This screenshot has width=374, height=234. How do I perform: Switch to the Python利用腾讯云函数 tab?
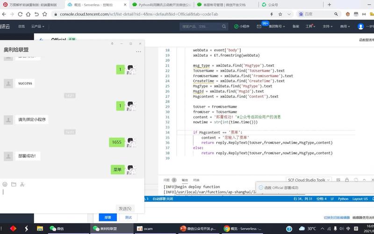click(x=162, y=5)
